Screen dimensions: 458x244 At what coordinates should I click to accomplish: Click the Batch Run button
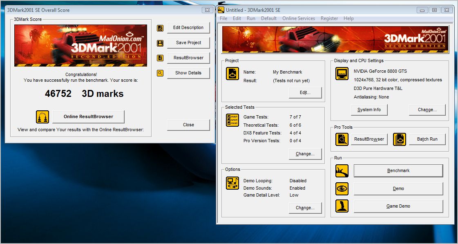click(x=427, y=139)
